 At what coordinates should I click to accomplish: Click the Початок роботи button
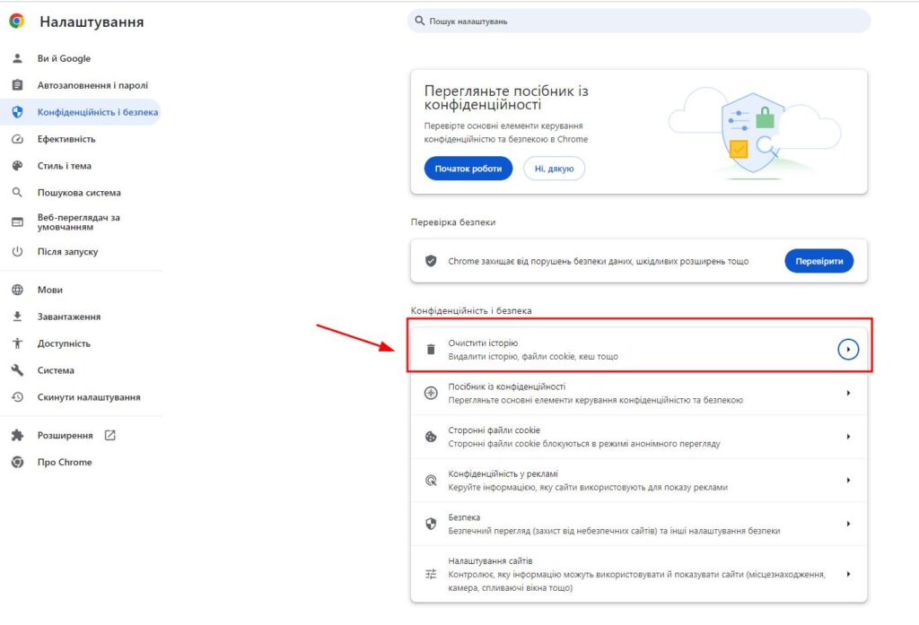pyautogui.click(x=468, y=168)
